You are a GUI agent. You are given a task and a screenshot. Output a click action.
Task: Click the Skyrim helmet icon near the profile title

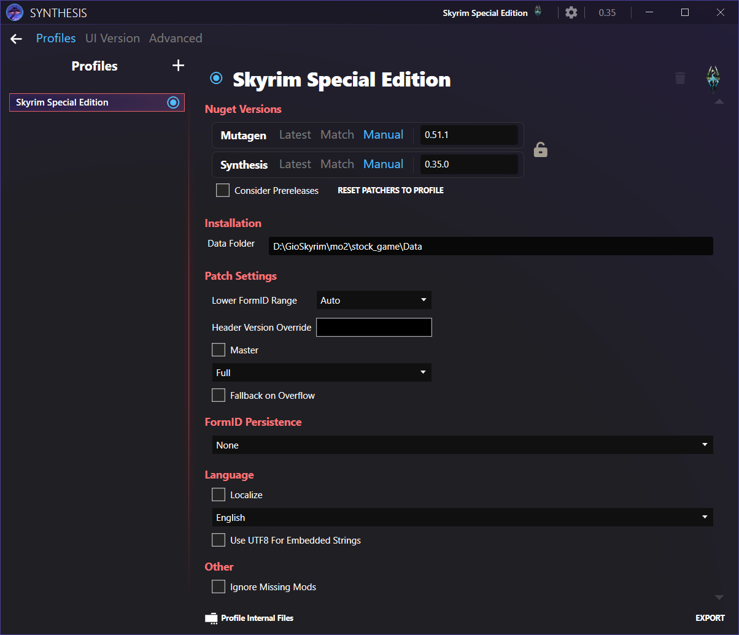coord(712,78)
